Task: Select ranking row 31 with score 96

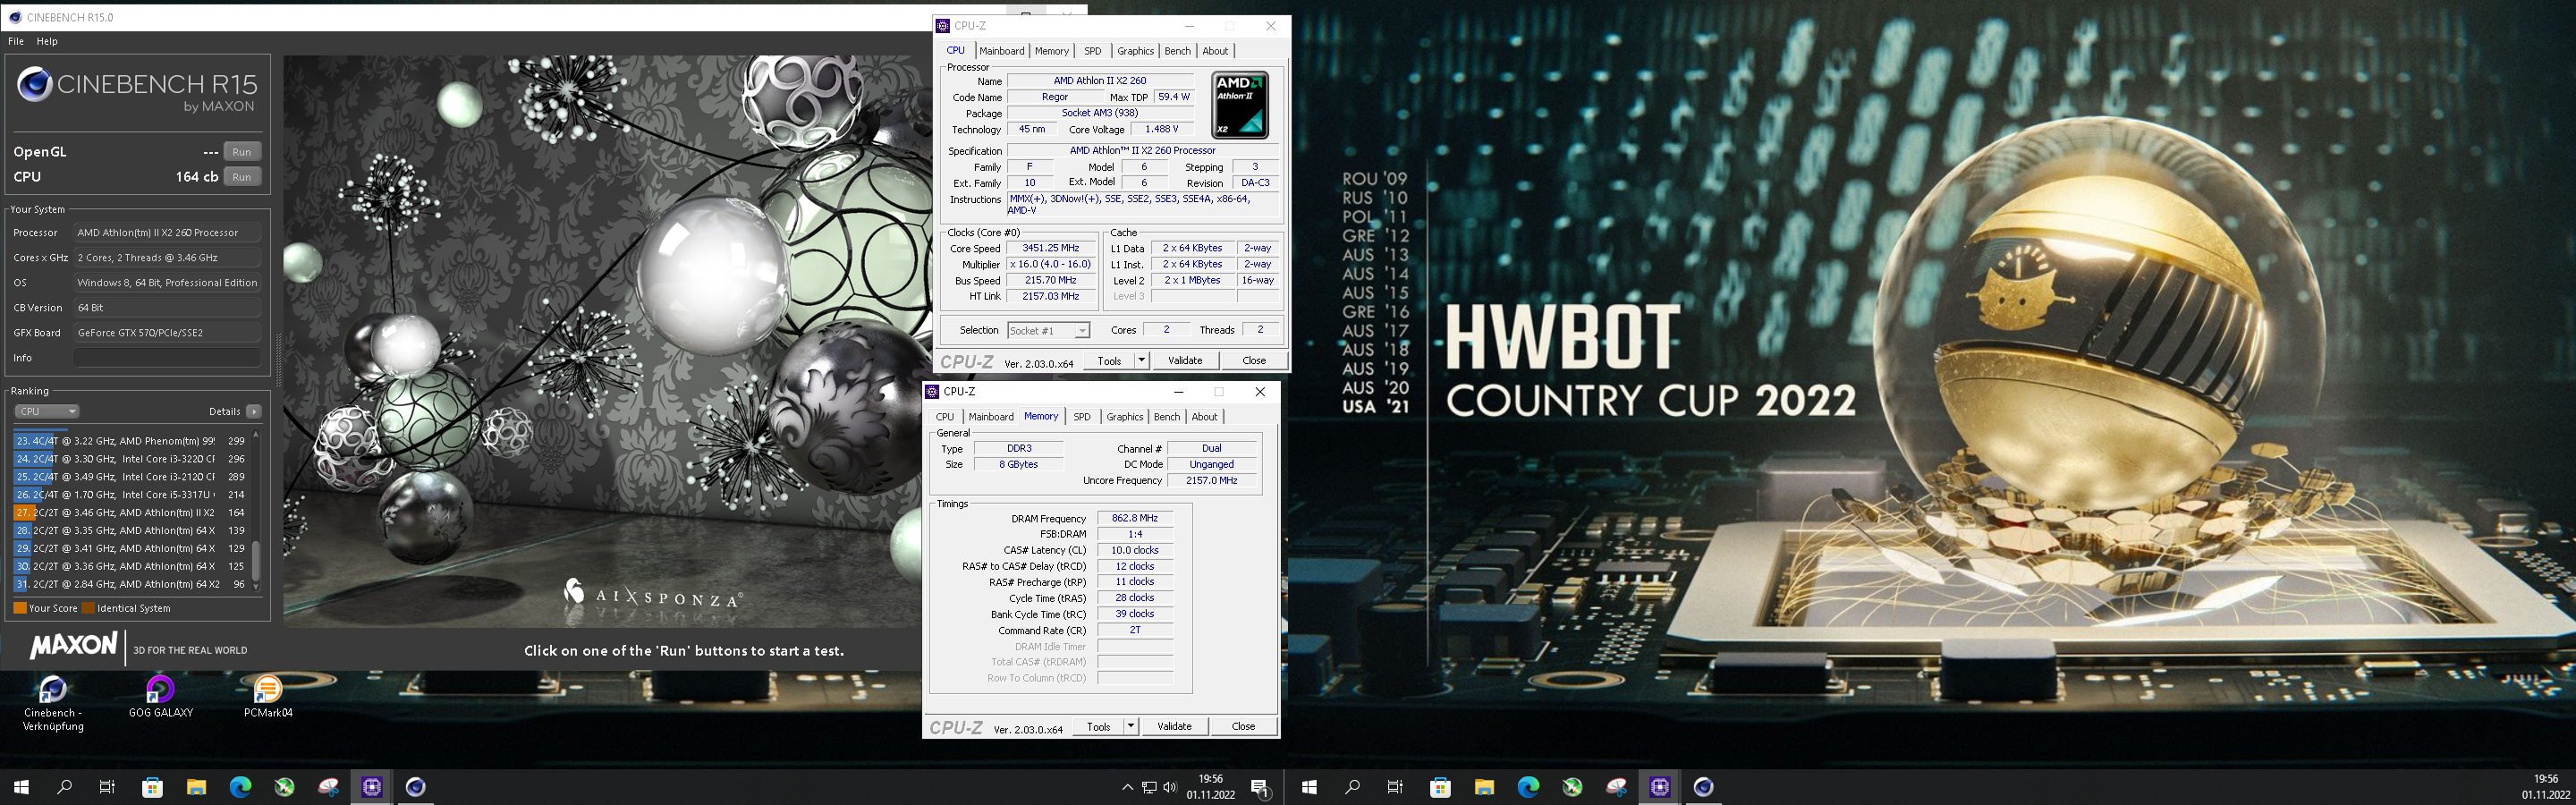Action: pyautogui.click(x=130, y=585)
